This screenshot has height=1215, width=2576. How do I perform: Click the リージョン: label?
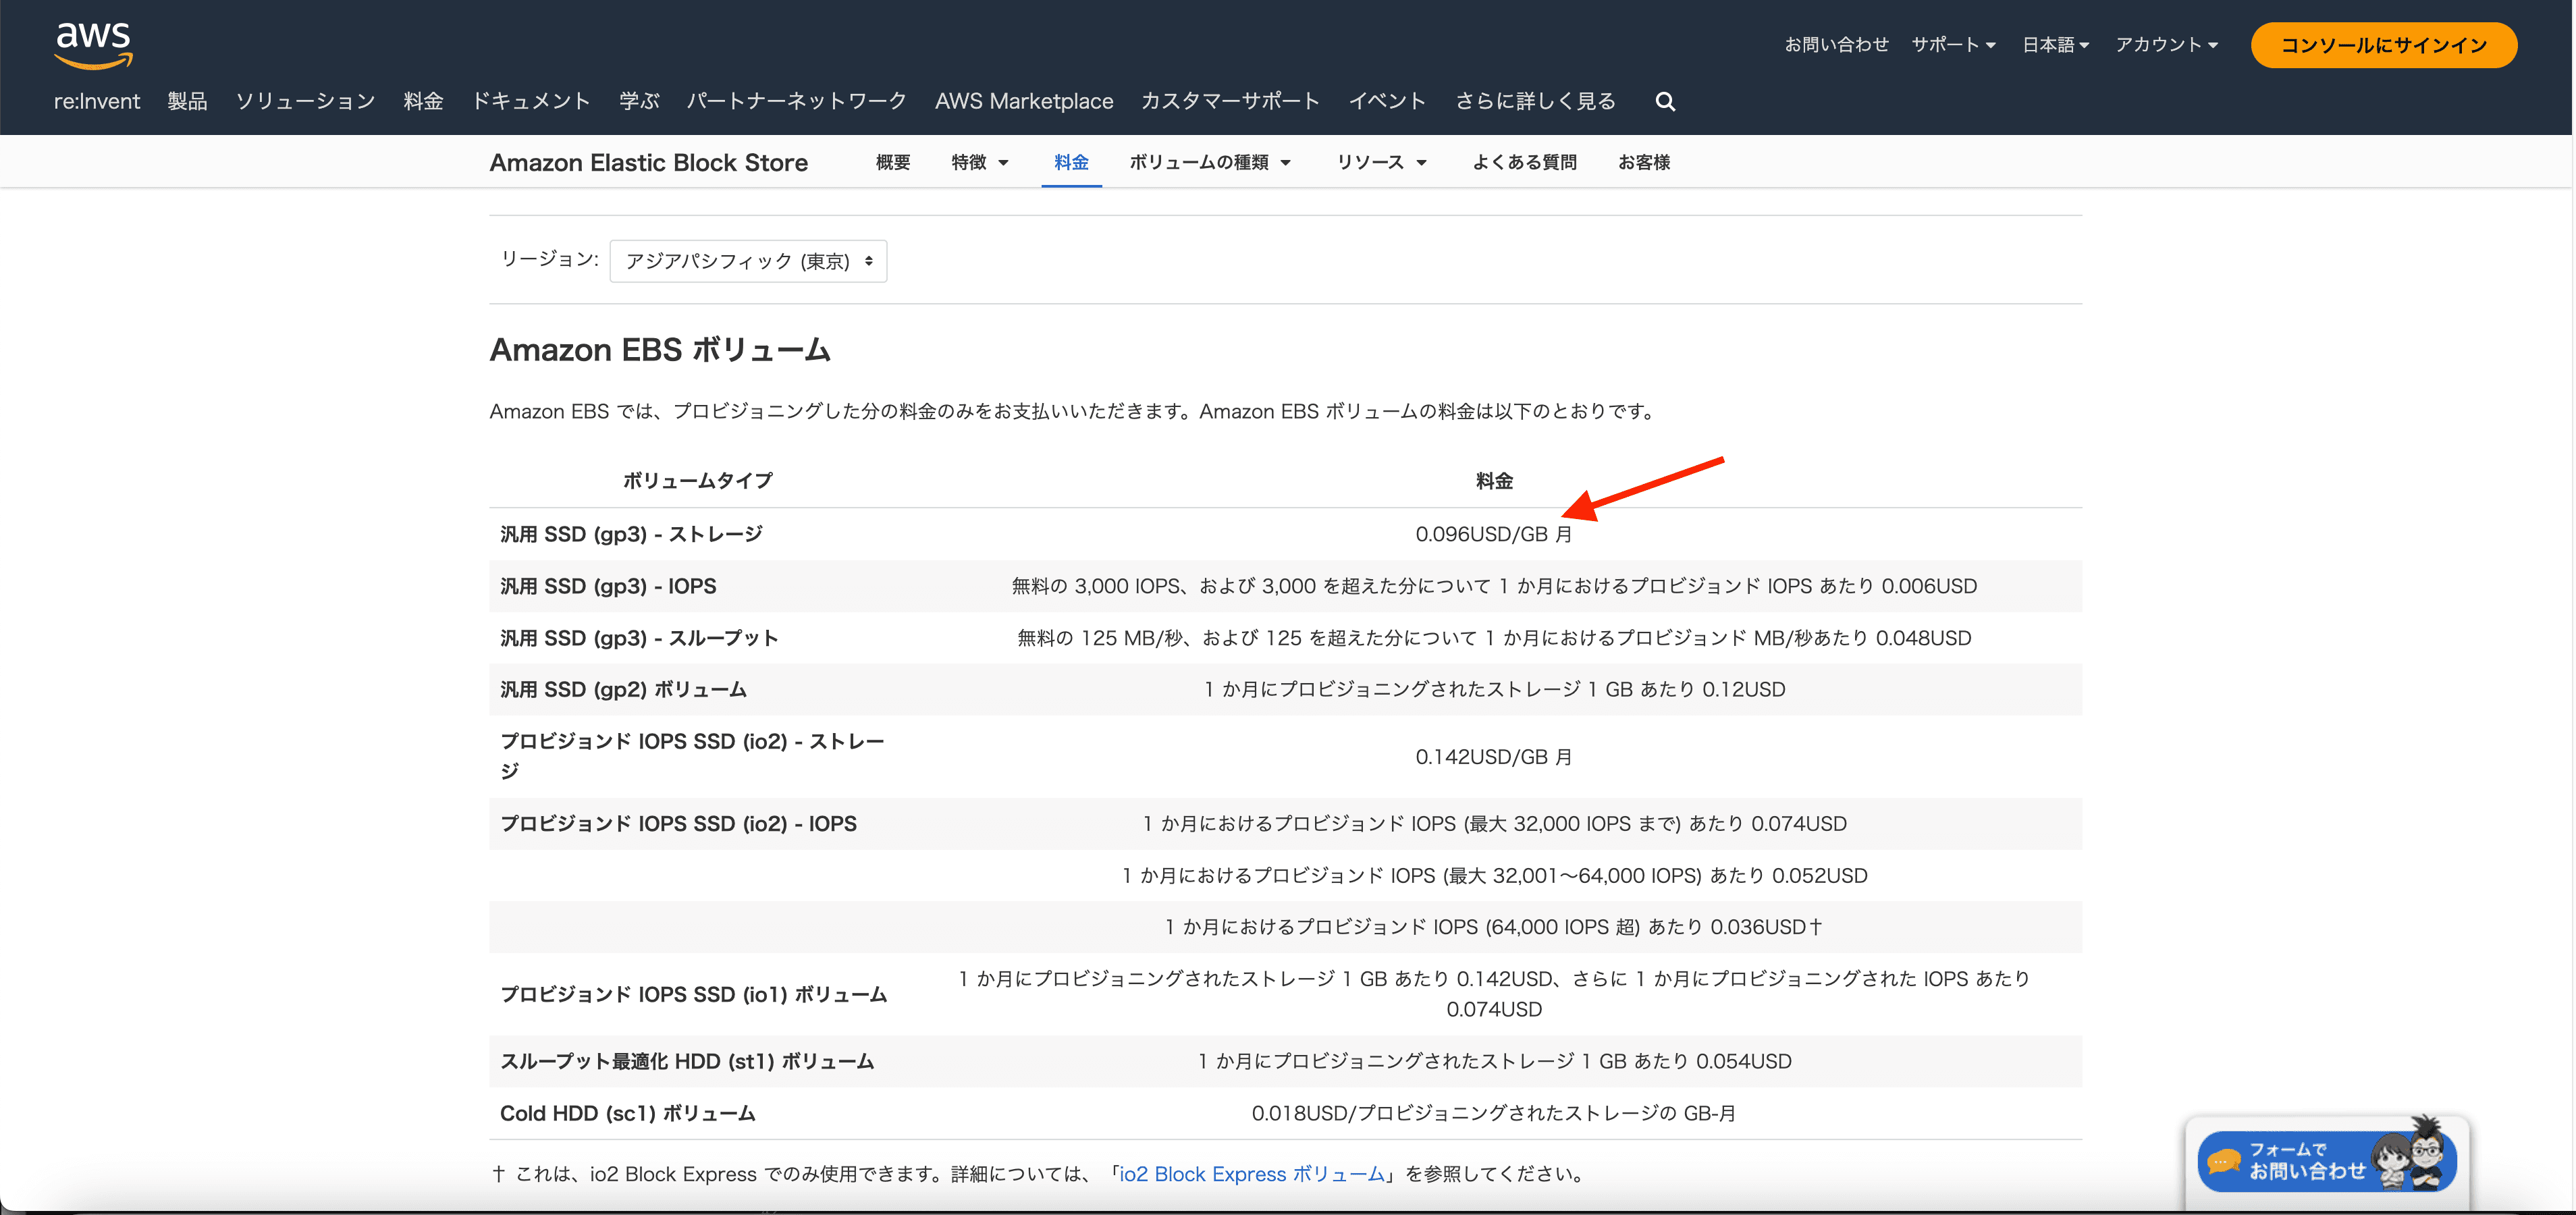pyautogui.click(x=549, y=259)
